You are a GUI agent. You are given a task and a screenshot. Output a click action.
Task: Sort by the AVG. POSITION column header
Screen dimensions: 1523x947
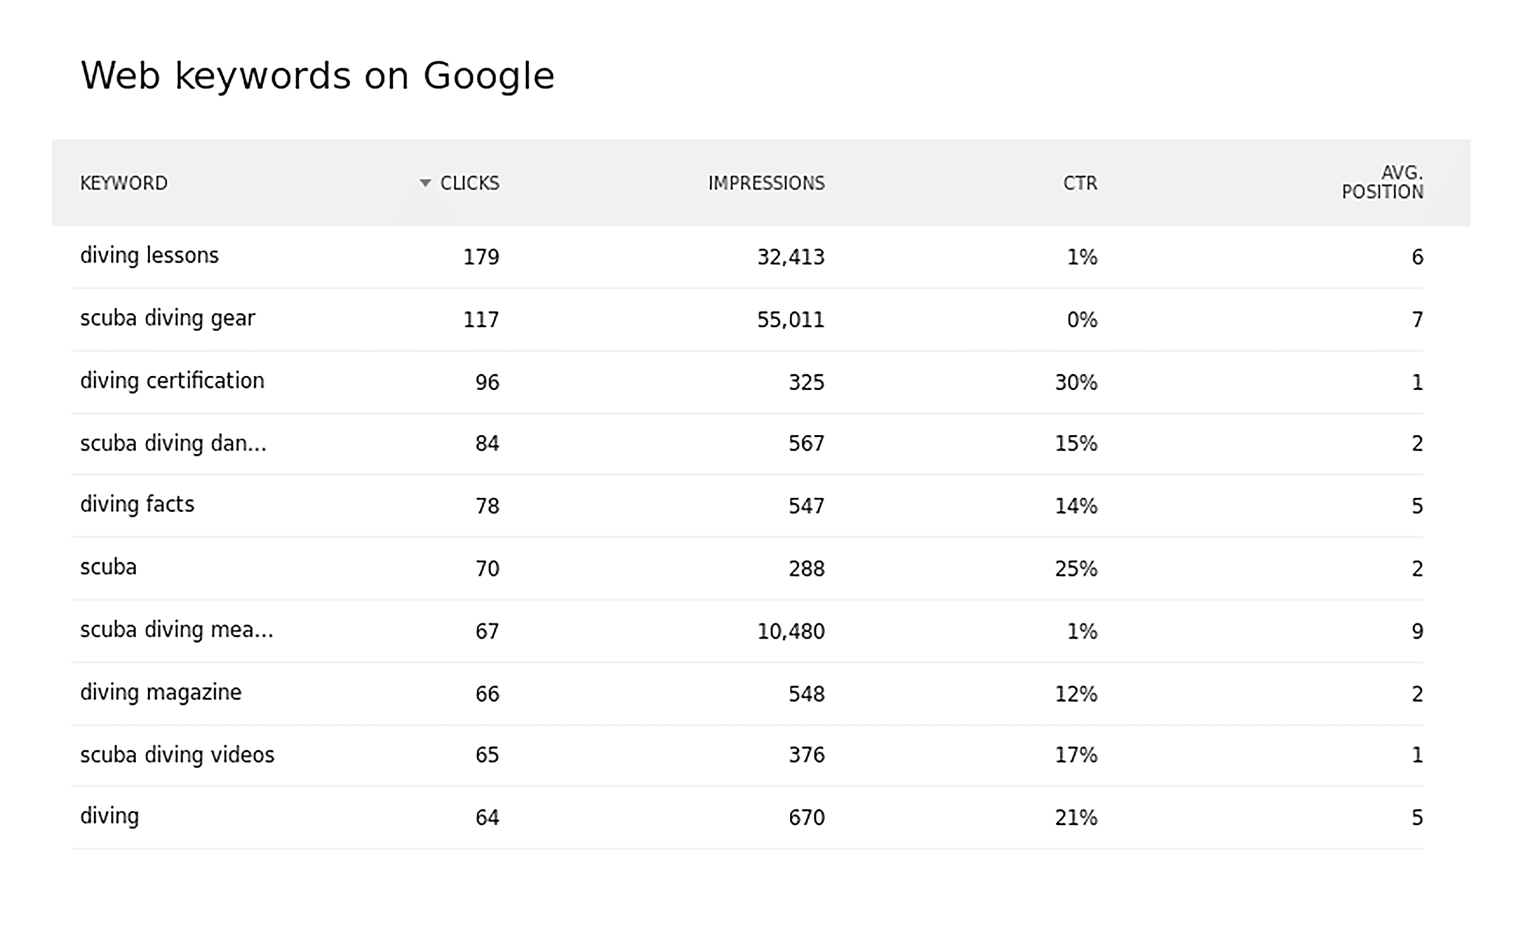pos(1386,183)
